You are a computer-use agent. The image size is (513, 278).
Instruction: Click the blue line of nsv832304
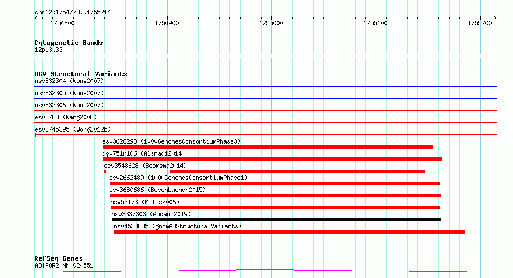(265, 87)
